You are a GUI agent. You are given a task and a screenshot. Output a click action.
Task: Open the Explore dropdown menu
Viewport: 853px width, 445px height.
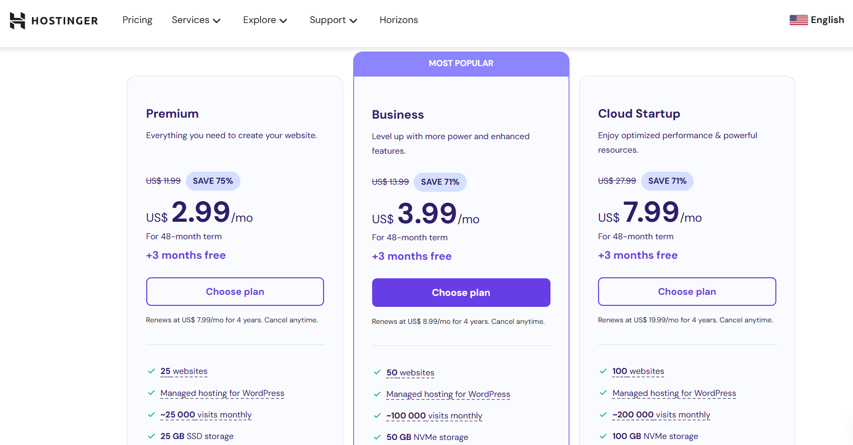pos(264,20)
